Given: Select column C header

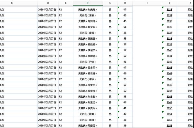Looking at the screenshot, I should coord(12,3).
